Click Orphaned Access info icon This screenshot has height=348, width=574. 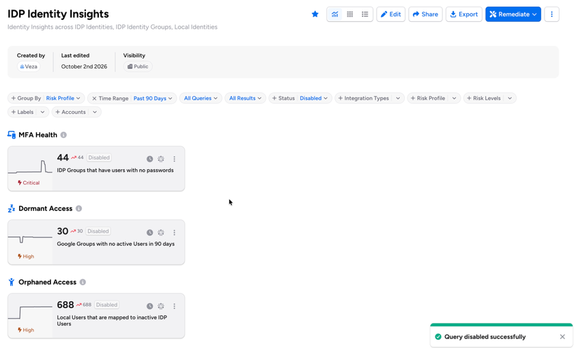point(83,282)
